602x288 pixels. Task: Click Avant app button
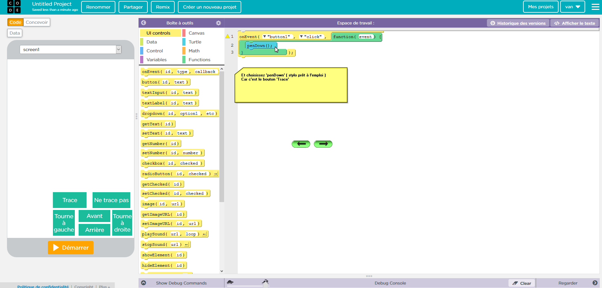pos(94,216)
